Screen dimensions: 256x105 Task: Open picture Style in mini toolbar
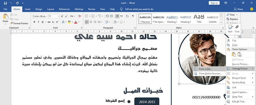click(230, 28)
